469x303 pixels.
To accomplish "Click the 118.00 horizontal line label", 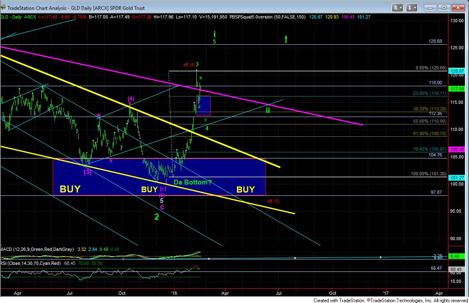I will 435,83.
